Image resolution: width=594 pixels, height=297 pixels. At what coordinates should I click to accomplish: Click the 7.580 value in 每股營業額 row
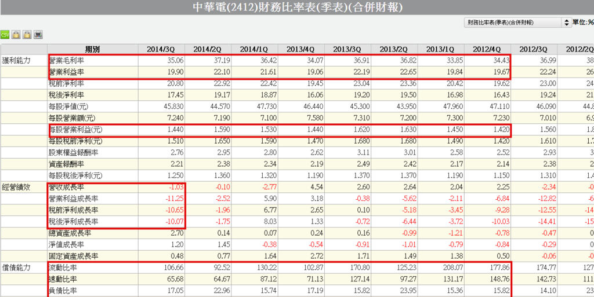pos(314,118)
